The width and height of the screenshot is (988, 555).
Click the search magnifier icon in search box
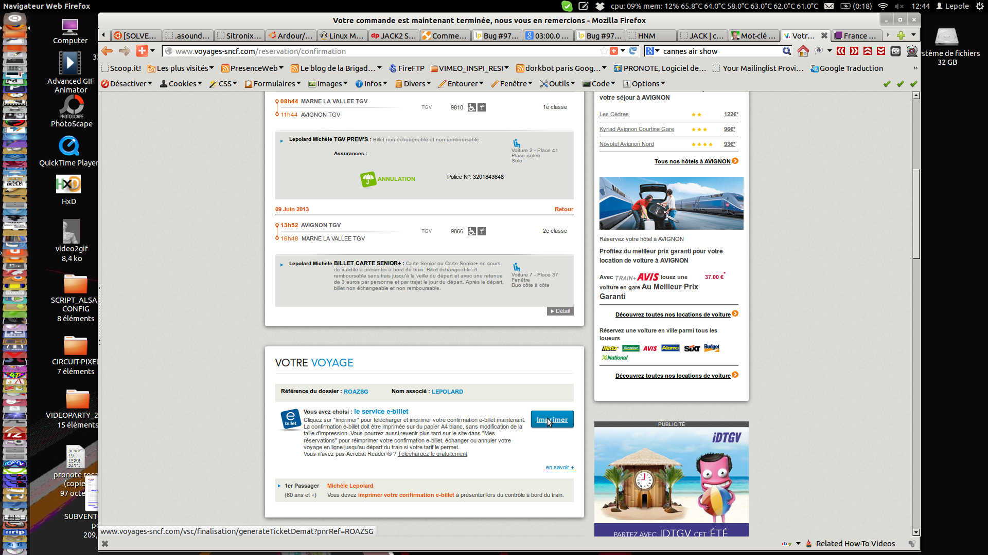pos(786,51)
